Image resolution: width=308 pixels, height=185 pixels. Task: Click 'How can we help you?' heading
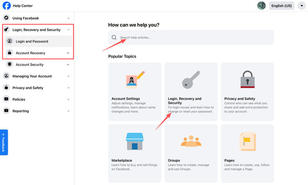coord(134,25)
